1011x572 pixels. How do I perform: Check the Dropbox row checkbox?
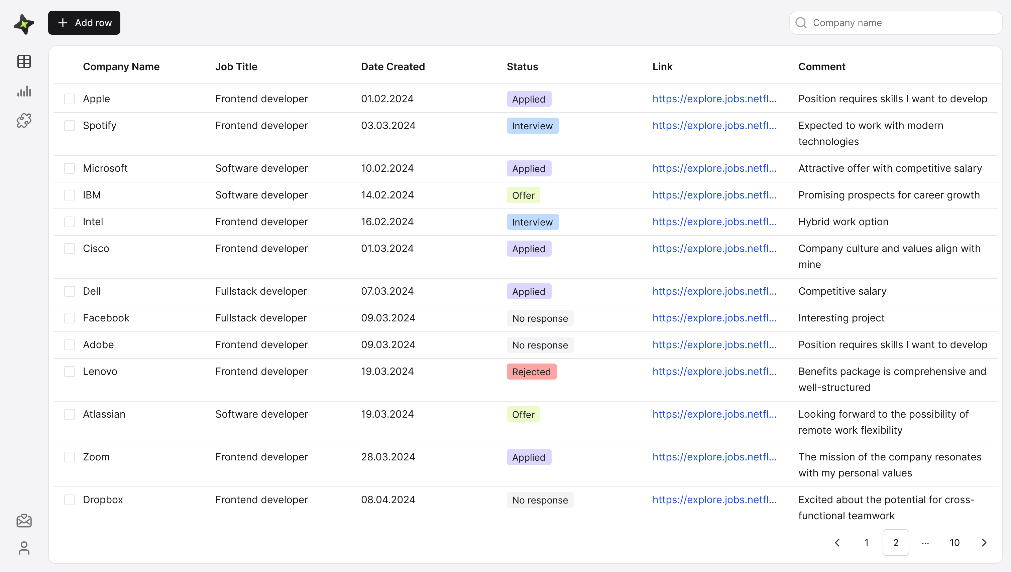coord(70,500)
